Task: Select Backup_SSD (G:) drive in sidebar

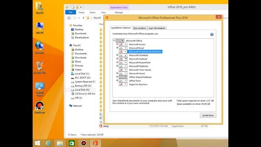Action: [x=83, y=86]
